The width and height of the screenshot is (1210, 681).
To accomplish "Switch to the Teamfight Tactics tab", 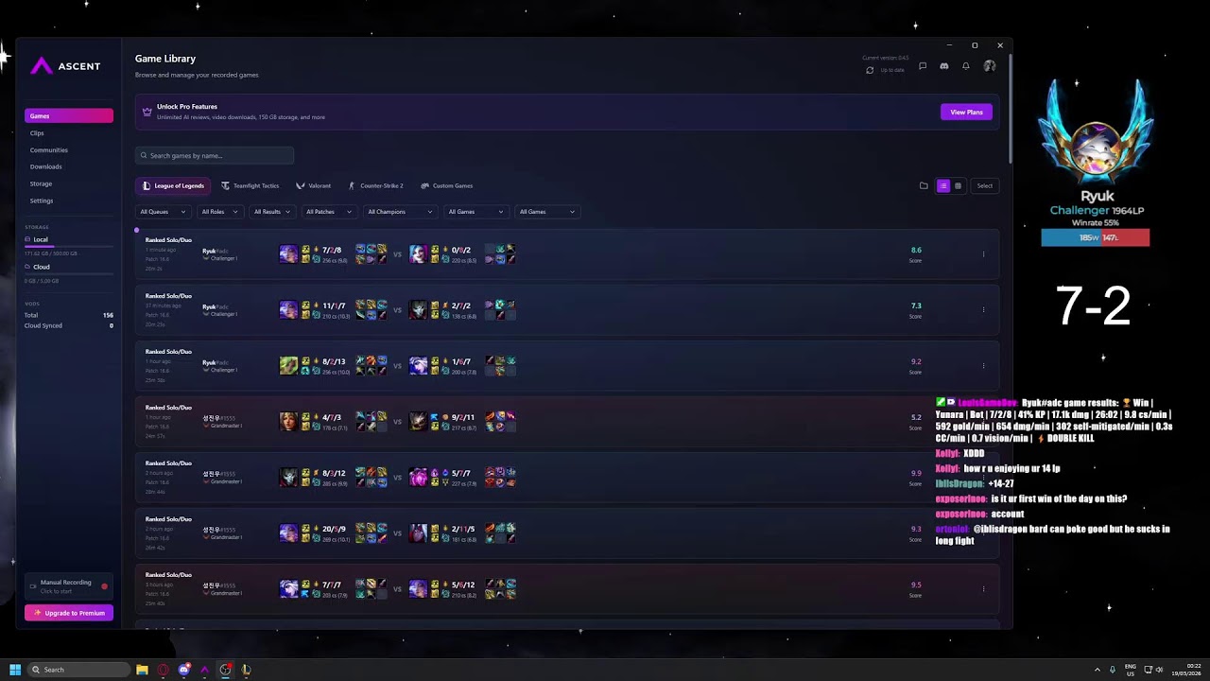I will click(251, 185).
